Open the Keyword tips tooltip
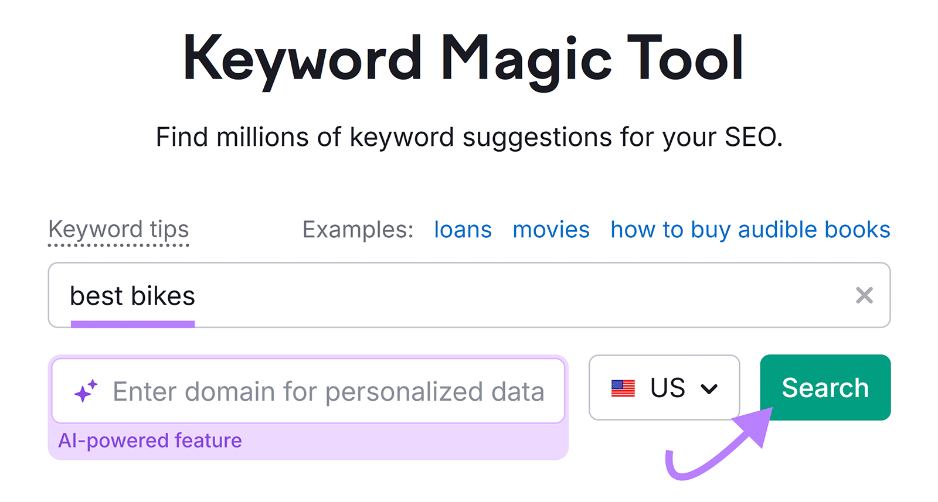 pos(118,230)
